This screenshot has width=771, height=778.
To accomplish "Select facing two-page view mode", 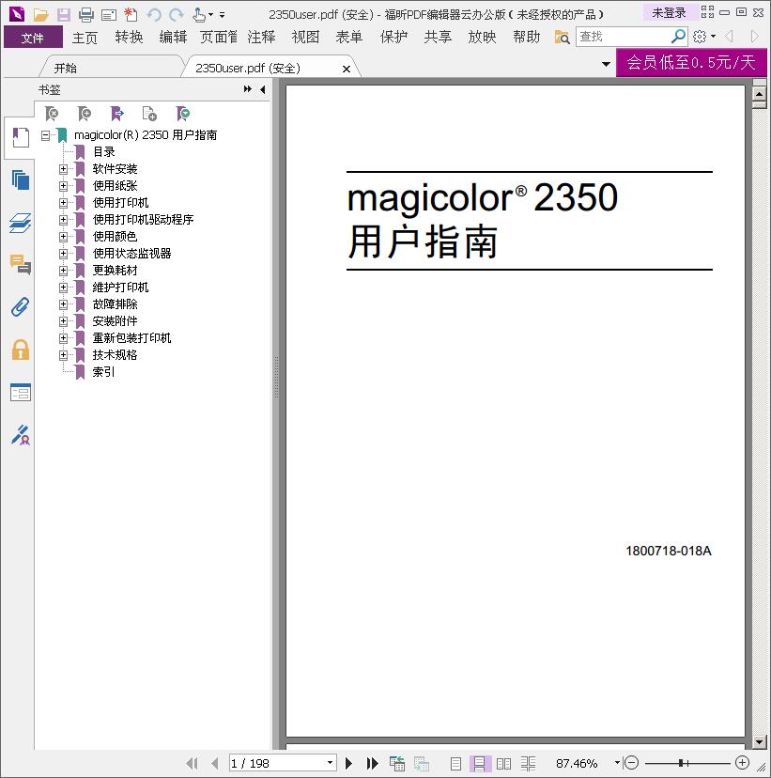I will point(503,764).
